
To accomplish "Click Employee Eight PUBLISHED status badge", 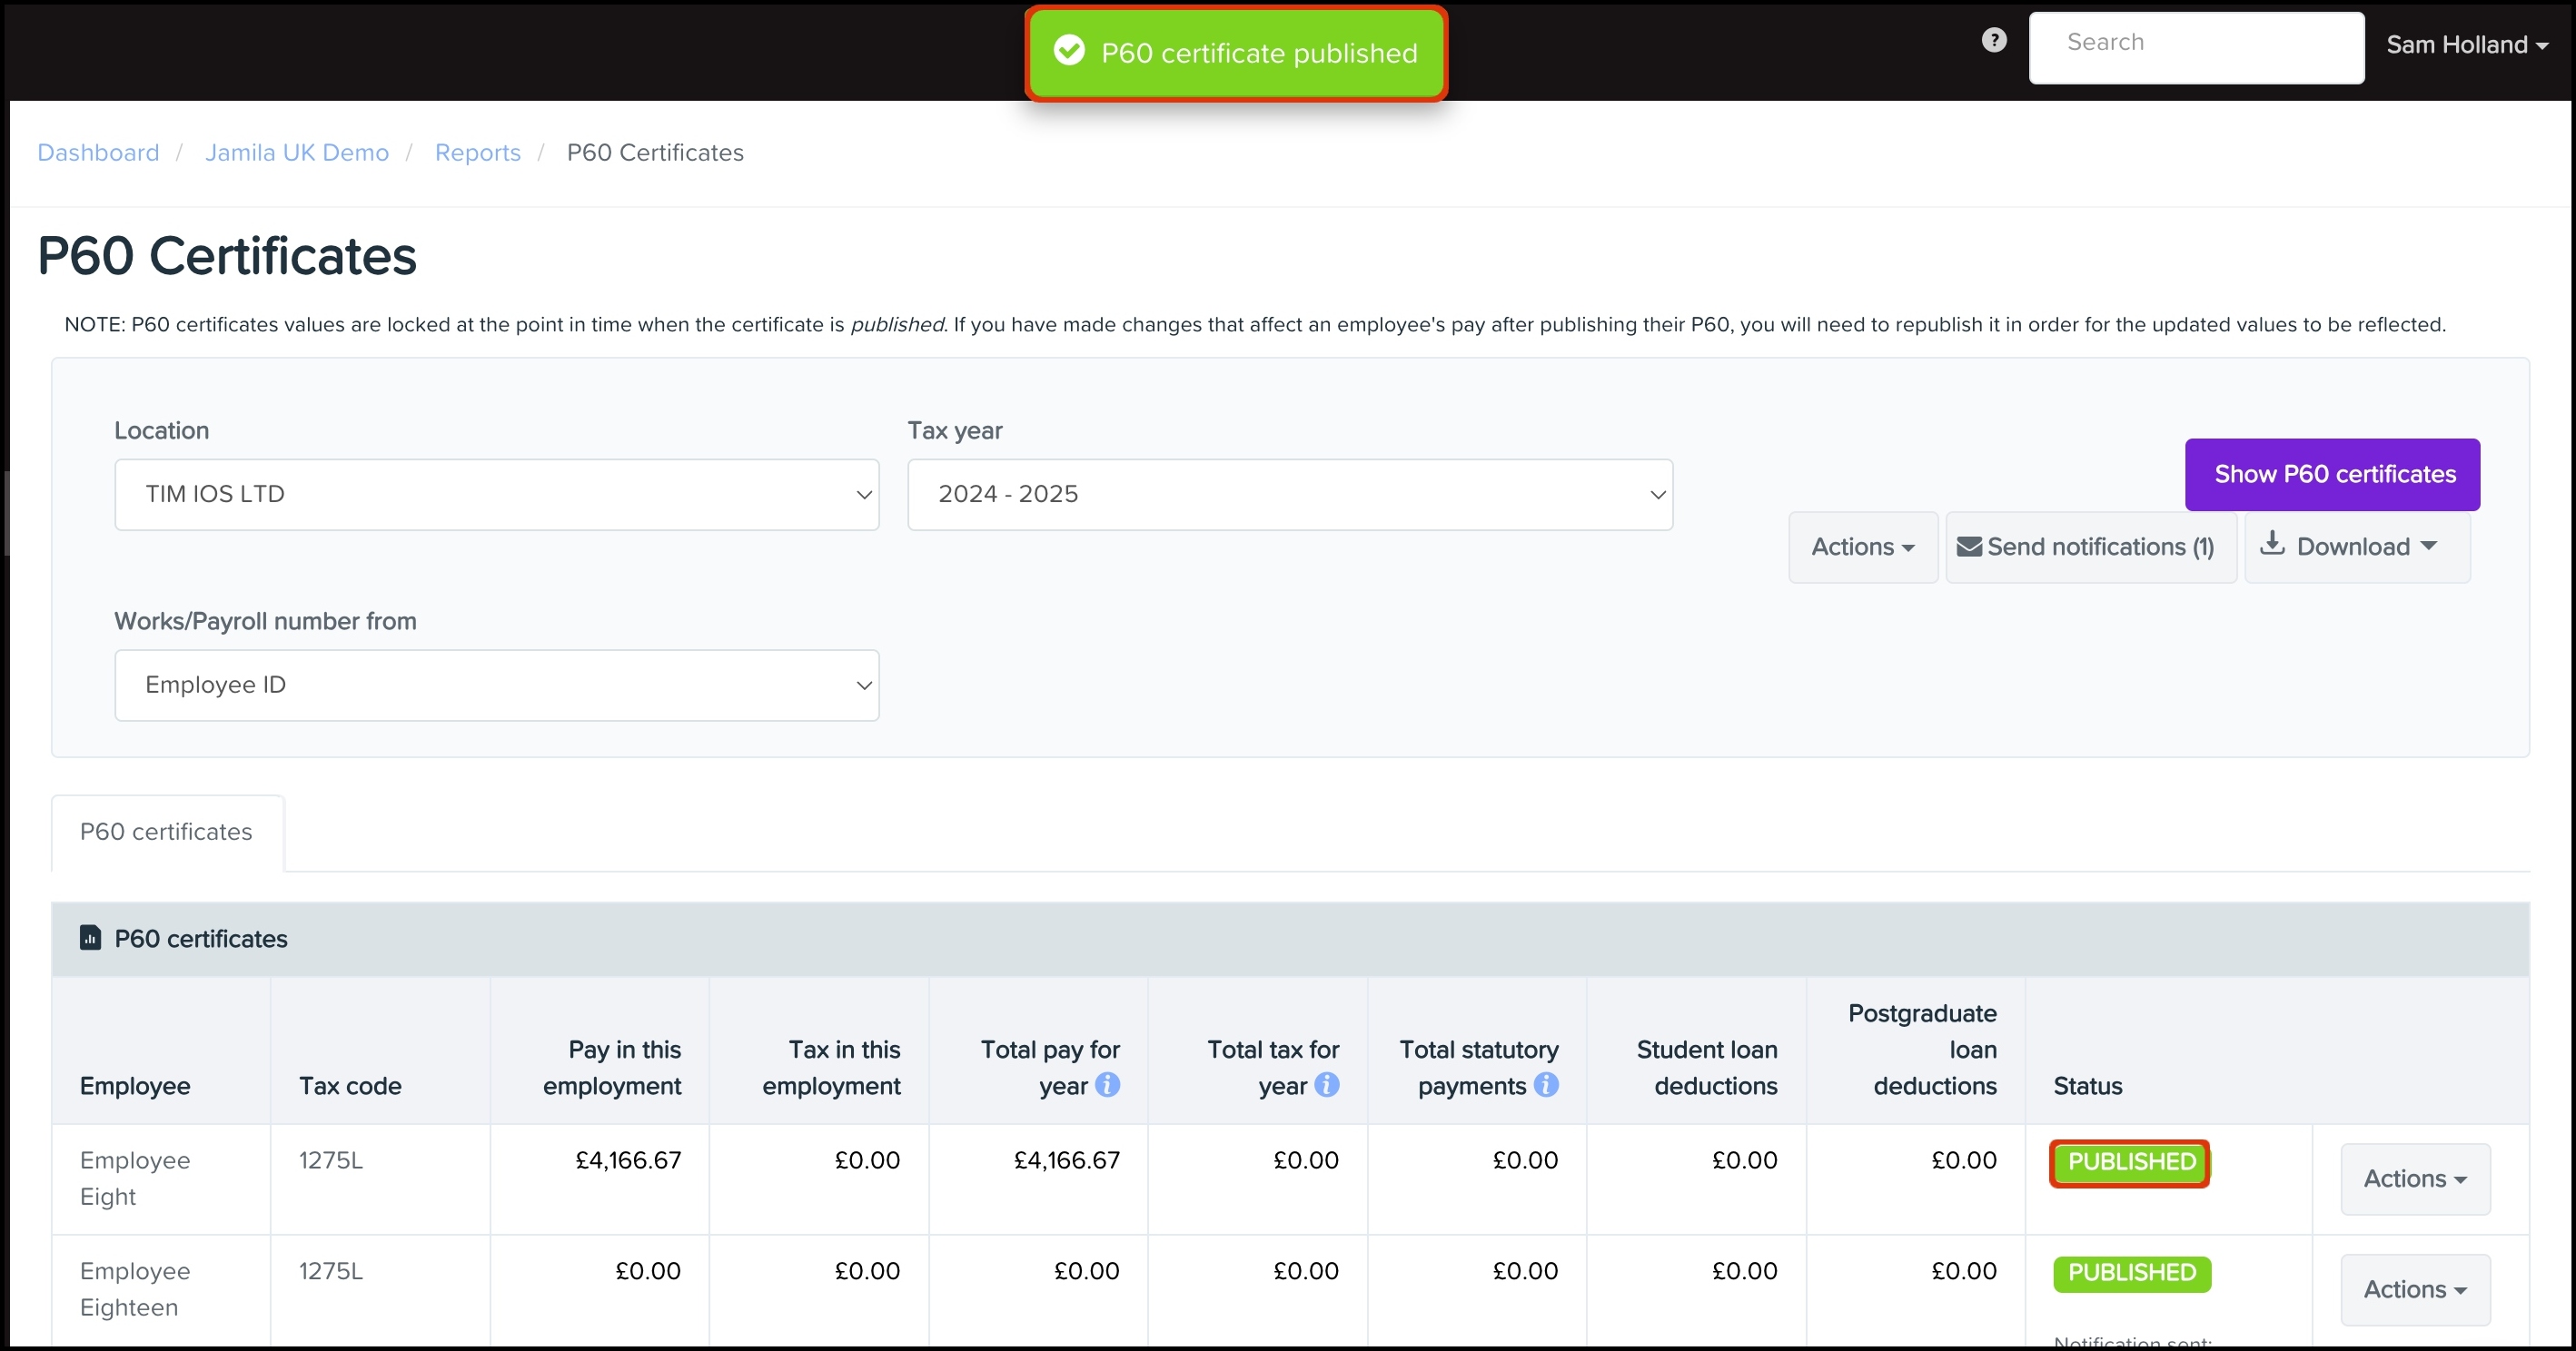I will tap(2130, 1163).
